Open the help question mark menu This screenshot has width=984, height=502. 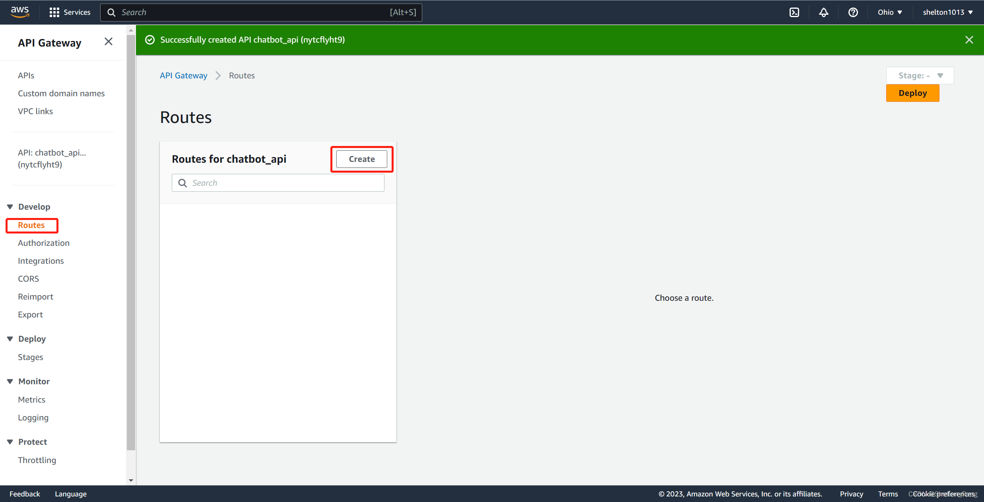(853, 12)
